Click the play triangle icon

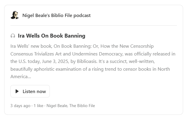coord(17,91)
